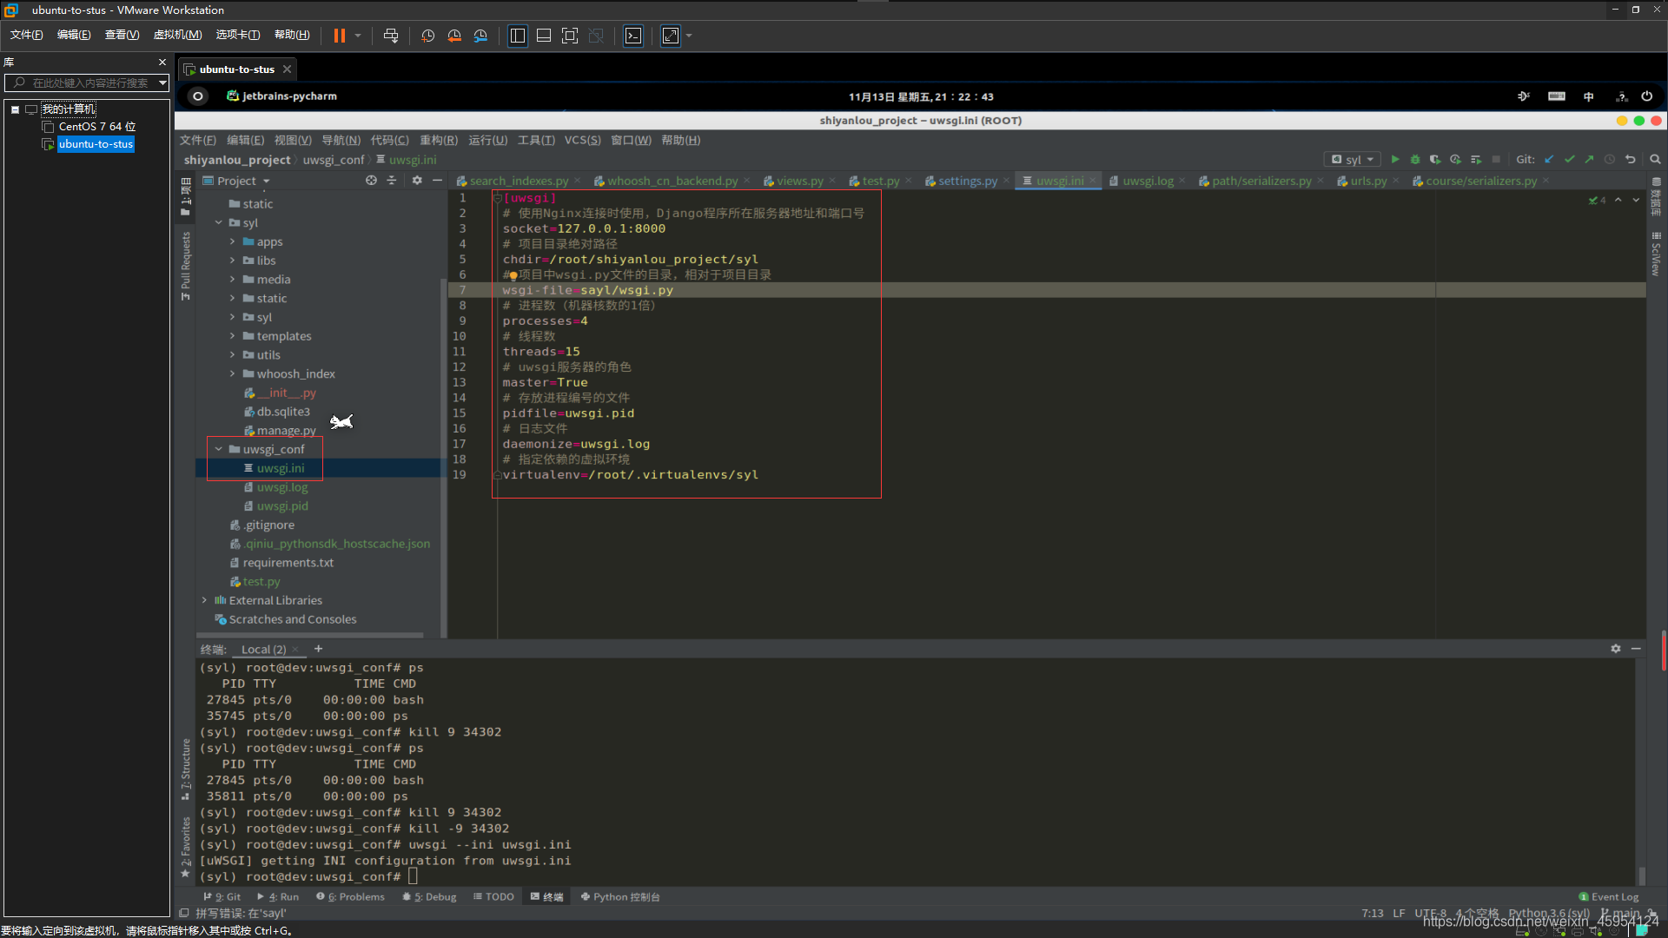Push commits with the green Git arrow icon
This screenshot has height=938, width=1668.
1589,160
